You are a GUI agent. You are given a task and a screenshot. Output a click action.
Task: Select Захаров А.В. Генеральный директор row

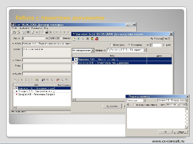[x=42, y=94]
